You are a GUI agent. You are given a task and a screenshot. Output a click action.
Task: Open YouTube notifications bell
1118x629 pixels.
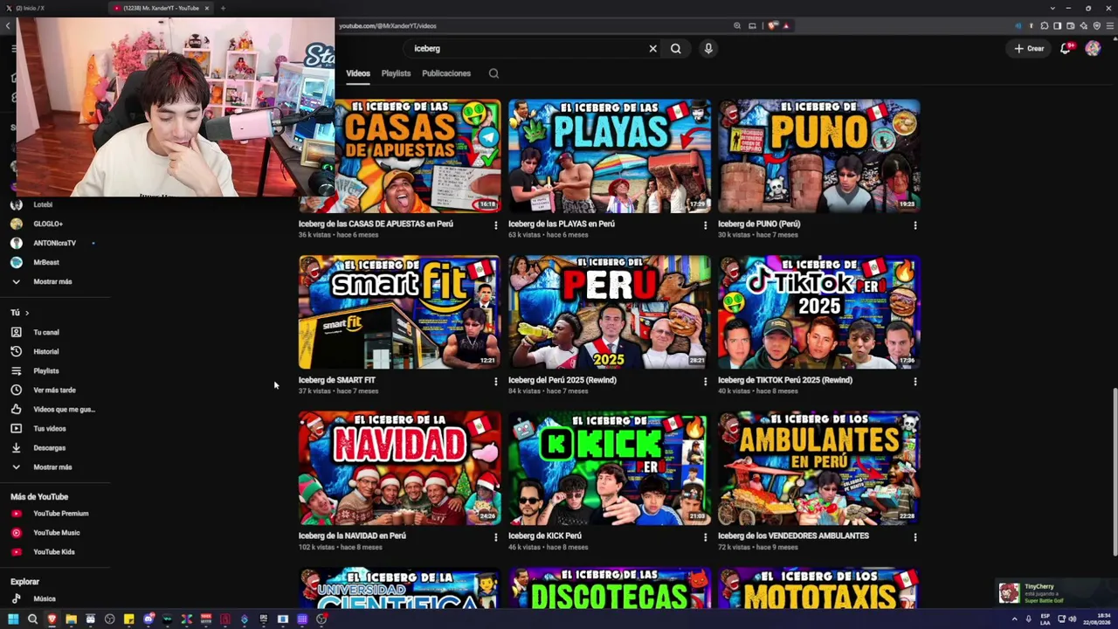[x=1066, y=49]
